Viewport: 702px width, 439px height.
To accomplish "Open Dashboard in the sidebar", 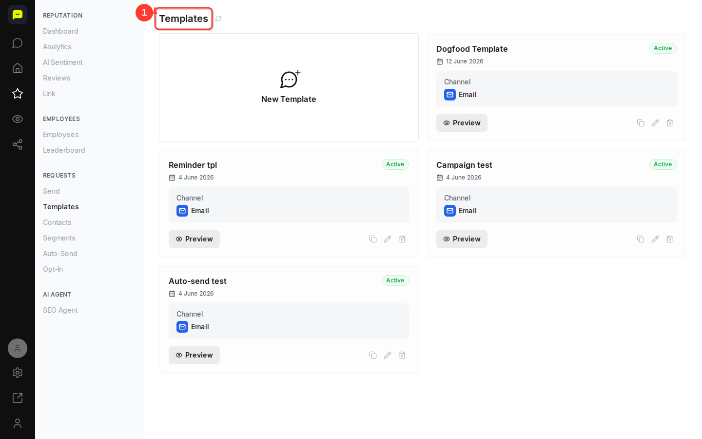I will (x=60, y=31).
